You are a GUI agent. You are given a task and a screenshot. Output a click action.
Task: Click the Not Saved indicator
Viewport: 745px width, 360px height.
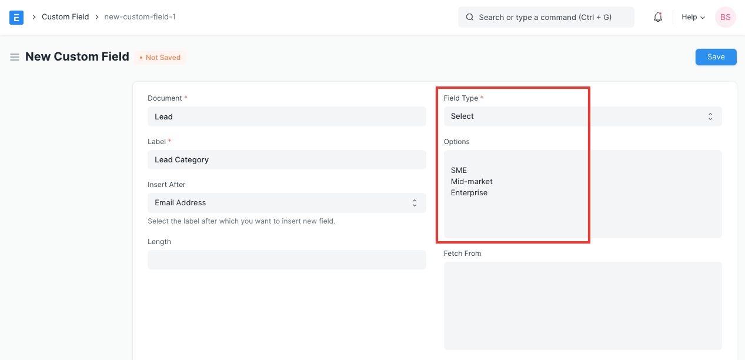160,57
